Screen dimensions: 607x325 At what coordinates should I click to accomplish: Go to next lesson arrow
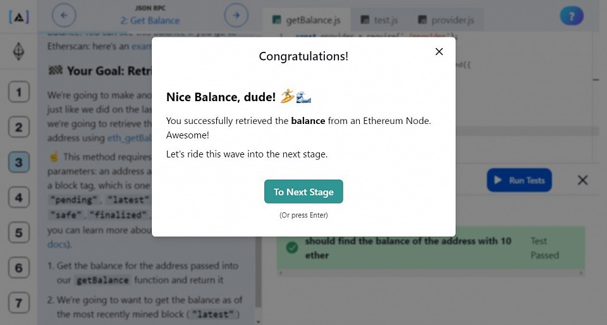(x=236, y=15)
